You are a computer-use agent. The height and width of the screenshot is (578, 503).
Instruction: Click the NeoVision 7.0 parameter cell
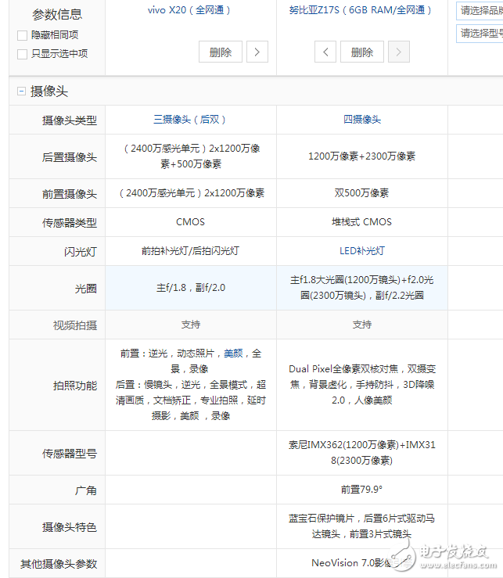click(361, 563)
